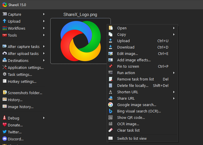Open Hotkey settings... from the sidebar
This screenshot has width=203, height=145.
tap(22, 81)
